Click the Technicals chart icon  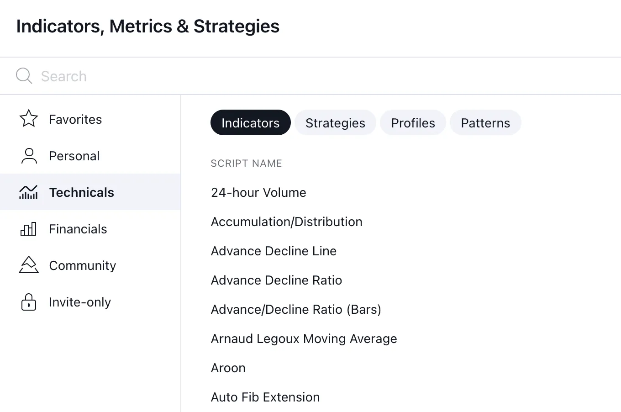28,192
